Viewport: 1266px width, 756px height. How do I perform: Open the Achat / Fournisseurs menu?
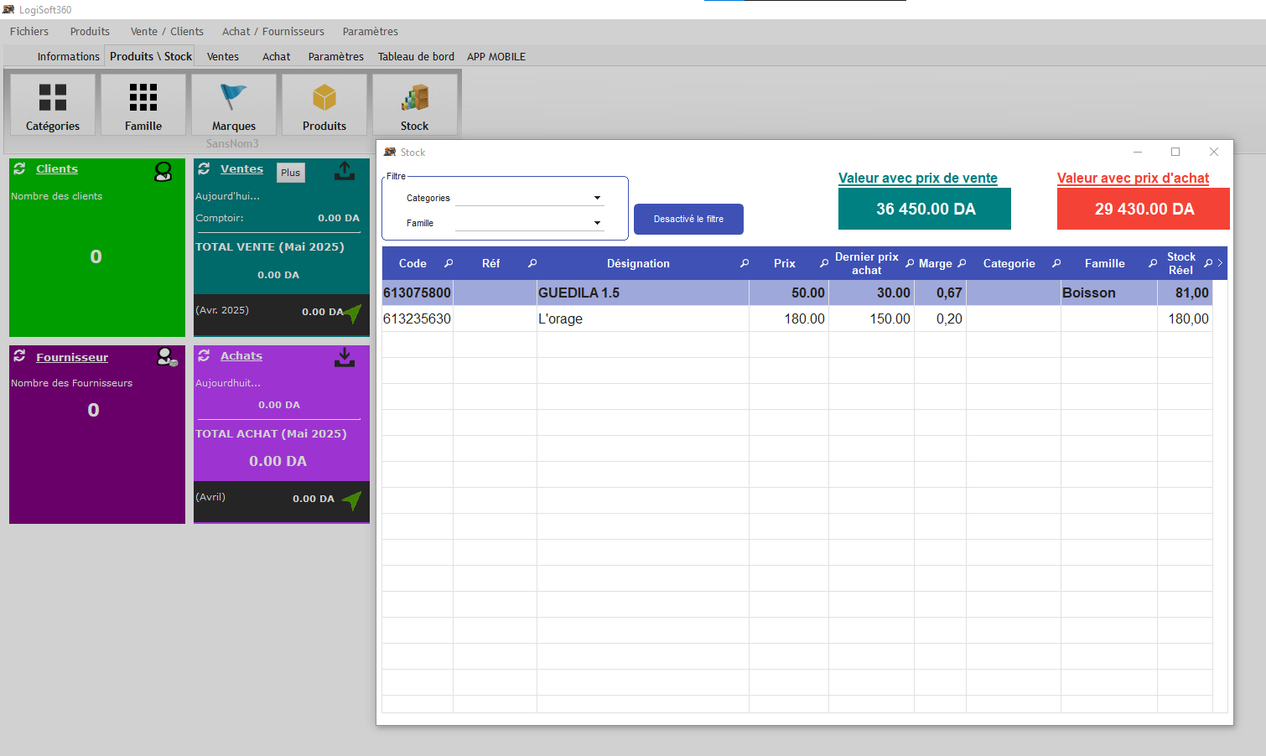click(272, 32)
